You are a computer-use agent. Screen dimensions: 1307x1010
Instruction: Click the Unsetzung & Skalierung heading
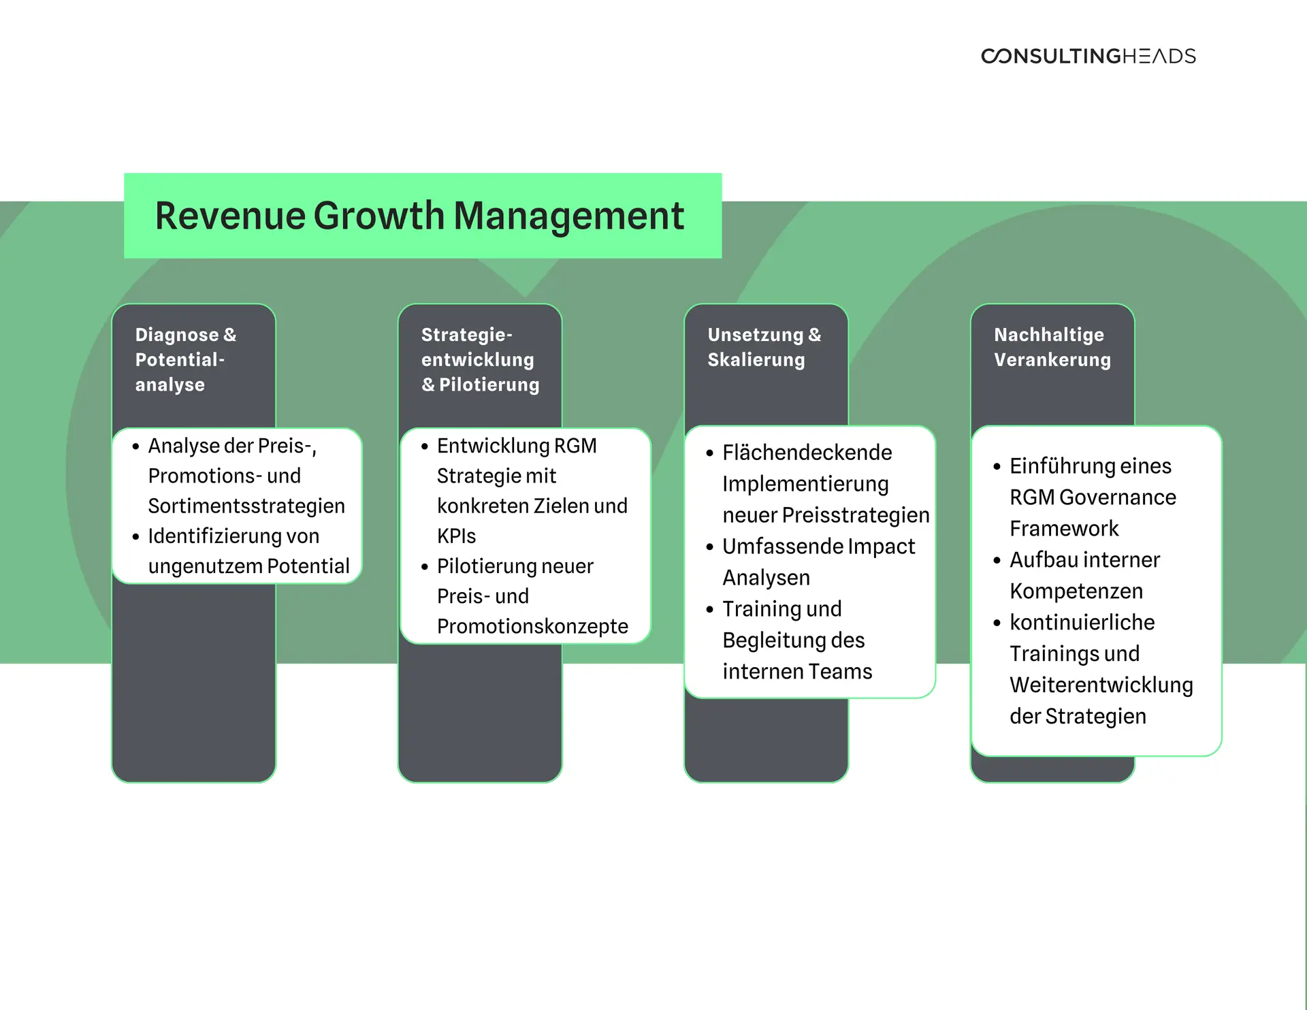click(764, 347)
